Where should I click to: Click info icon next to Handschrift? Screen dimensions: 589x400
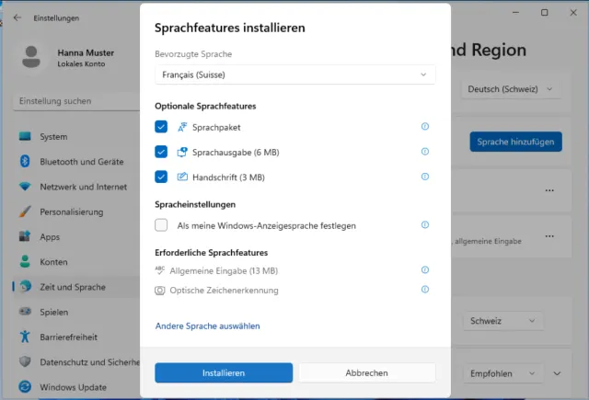click(x=424, y=177)
